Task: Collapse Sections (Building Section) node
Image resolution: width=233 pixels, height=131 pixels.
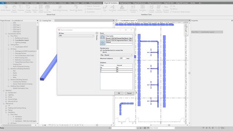Action: coord(8,80)
